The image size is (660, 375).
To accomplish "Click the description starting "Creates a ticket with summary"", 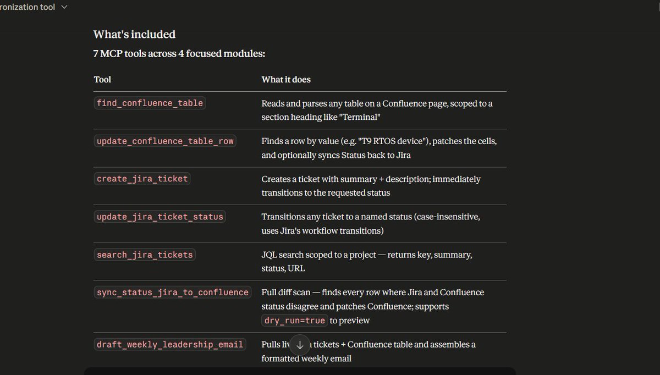I will [371, 186].
